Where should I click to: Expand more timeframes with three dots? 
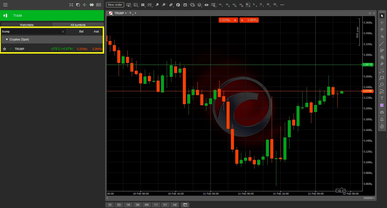pyautogui.click(x=282, y=5)
